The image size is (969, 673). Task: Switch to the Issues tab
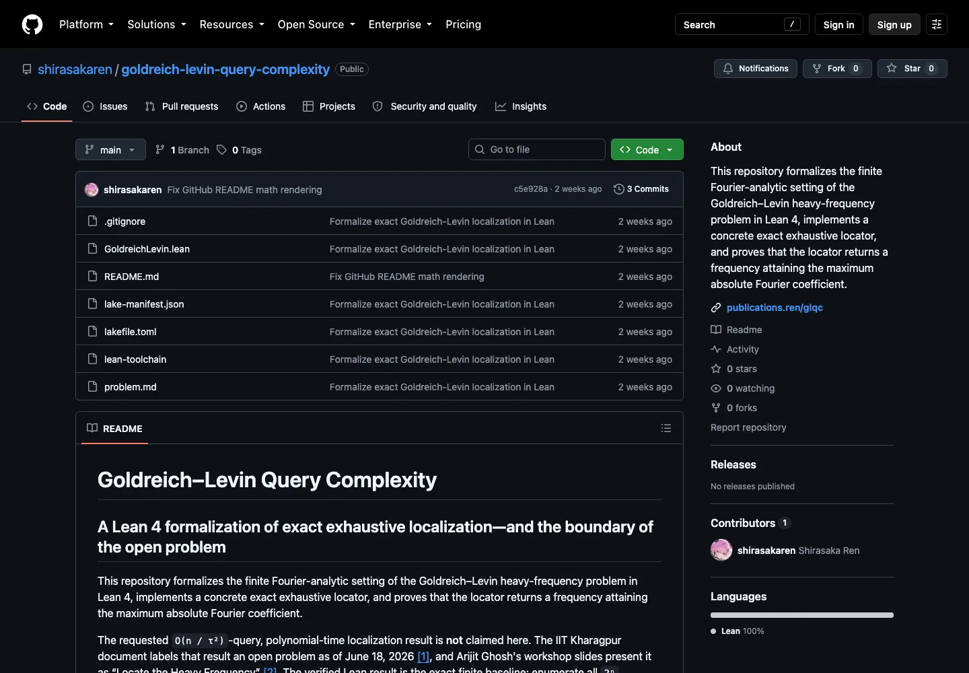105,106
